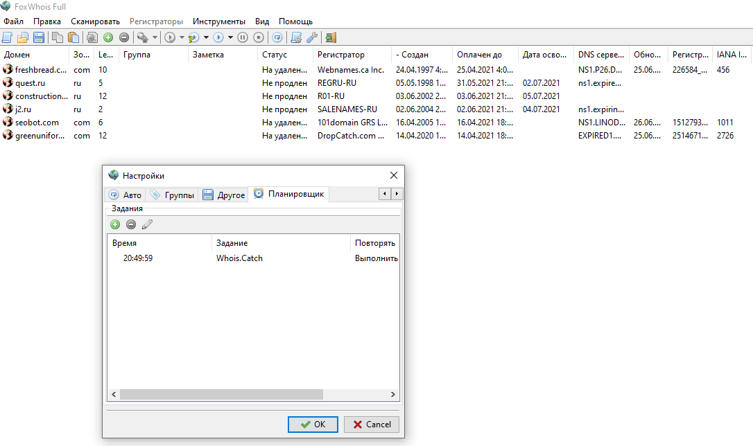Click the tasks list left scroll arrow
This screenshot has height=446, width=753.
(x=114, y=394)
